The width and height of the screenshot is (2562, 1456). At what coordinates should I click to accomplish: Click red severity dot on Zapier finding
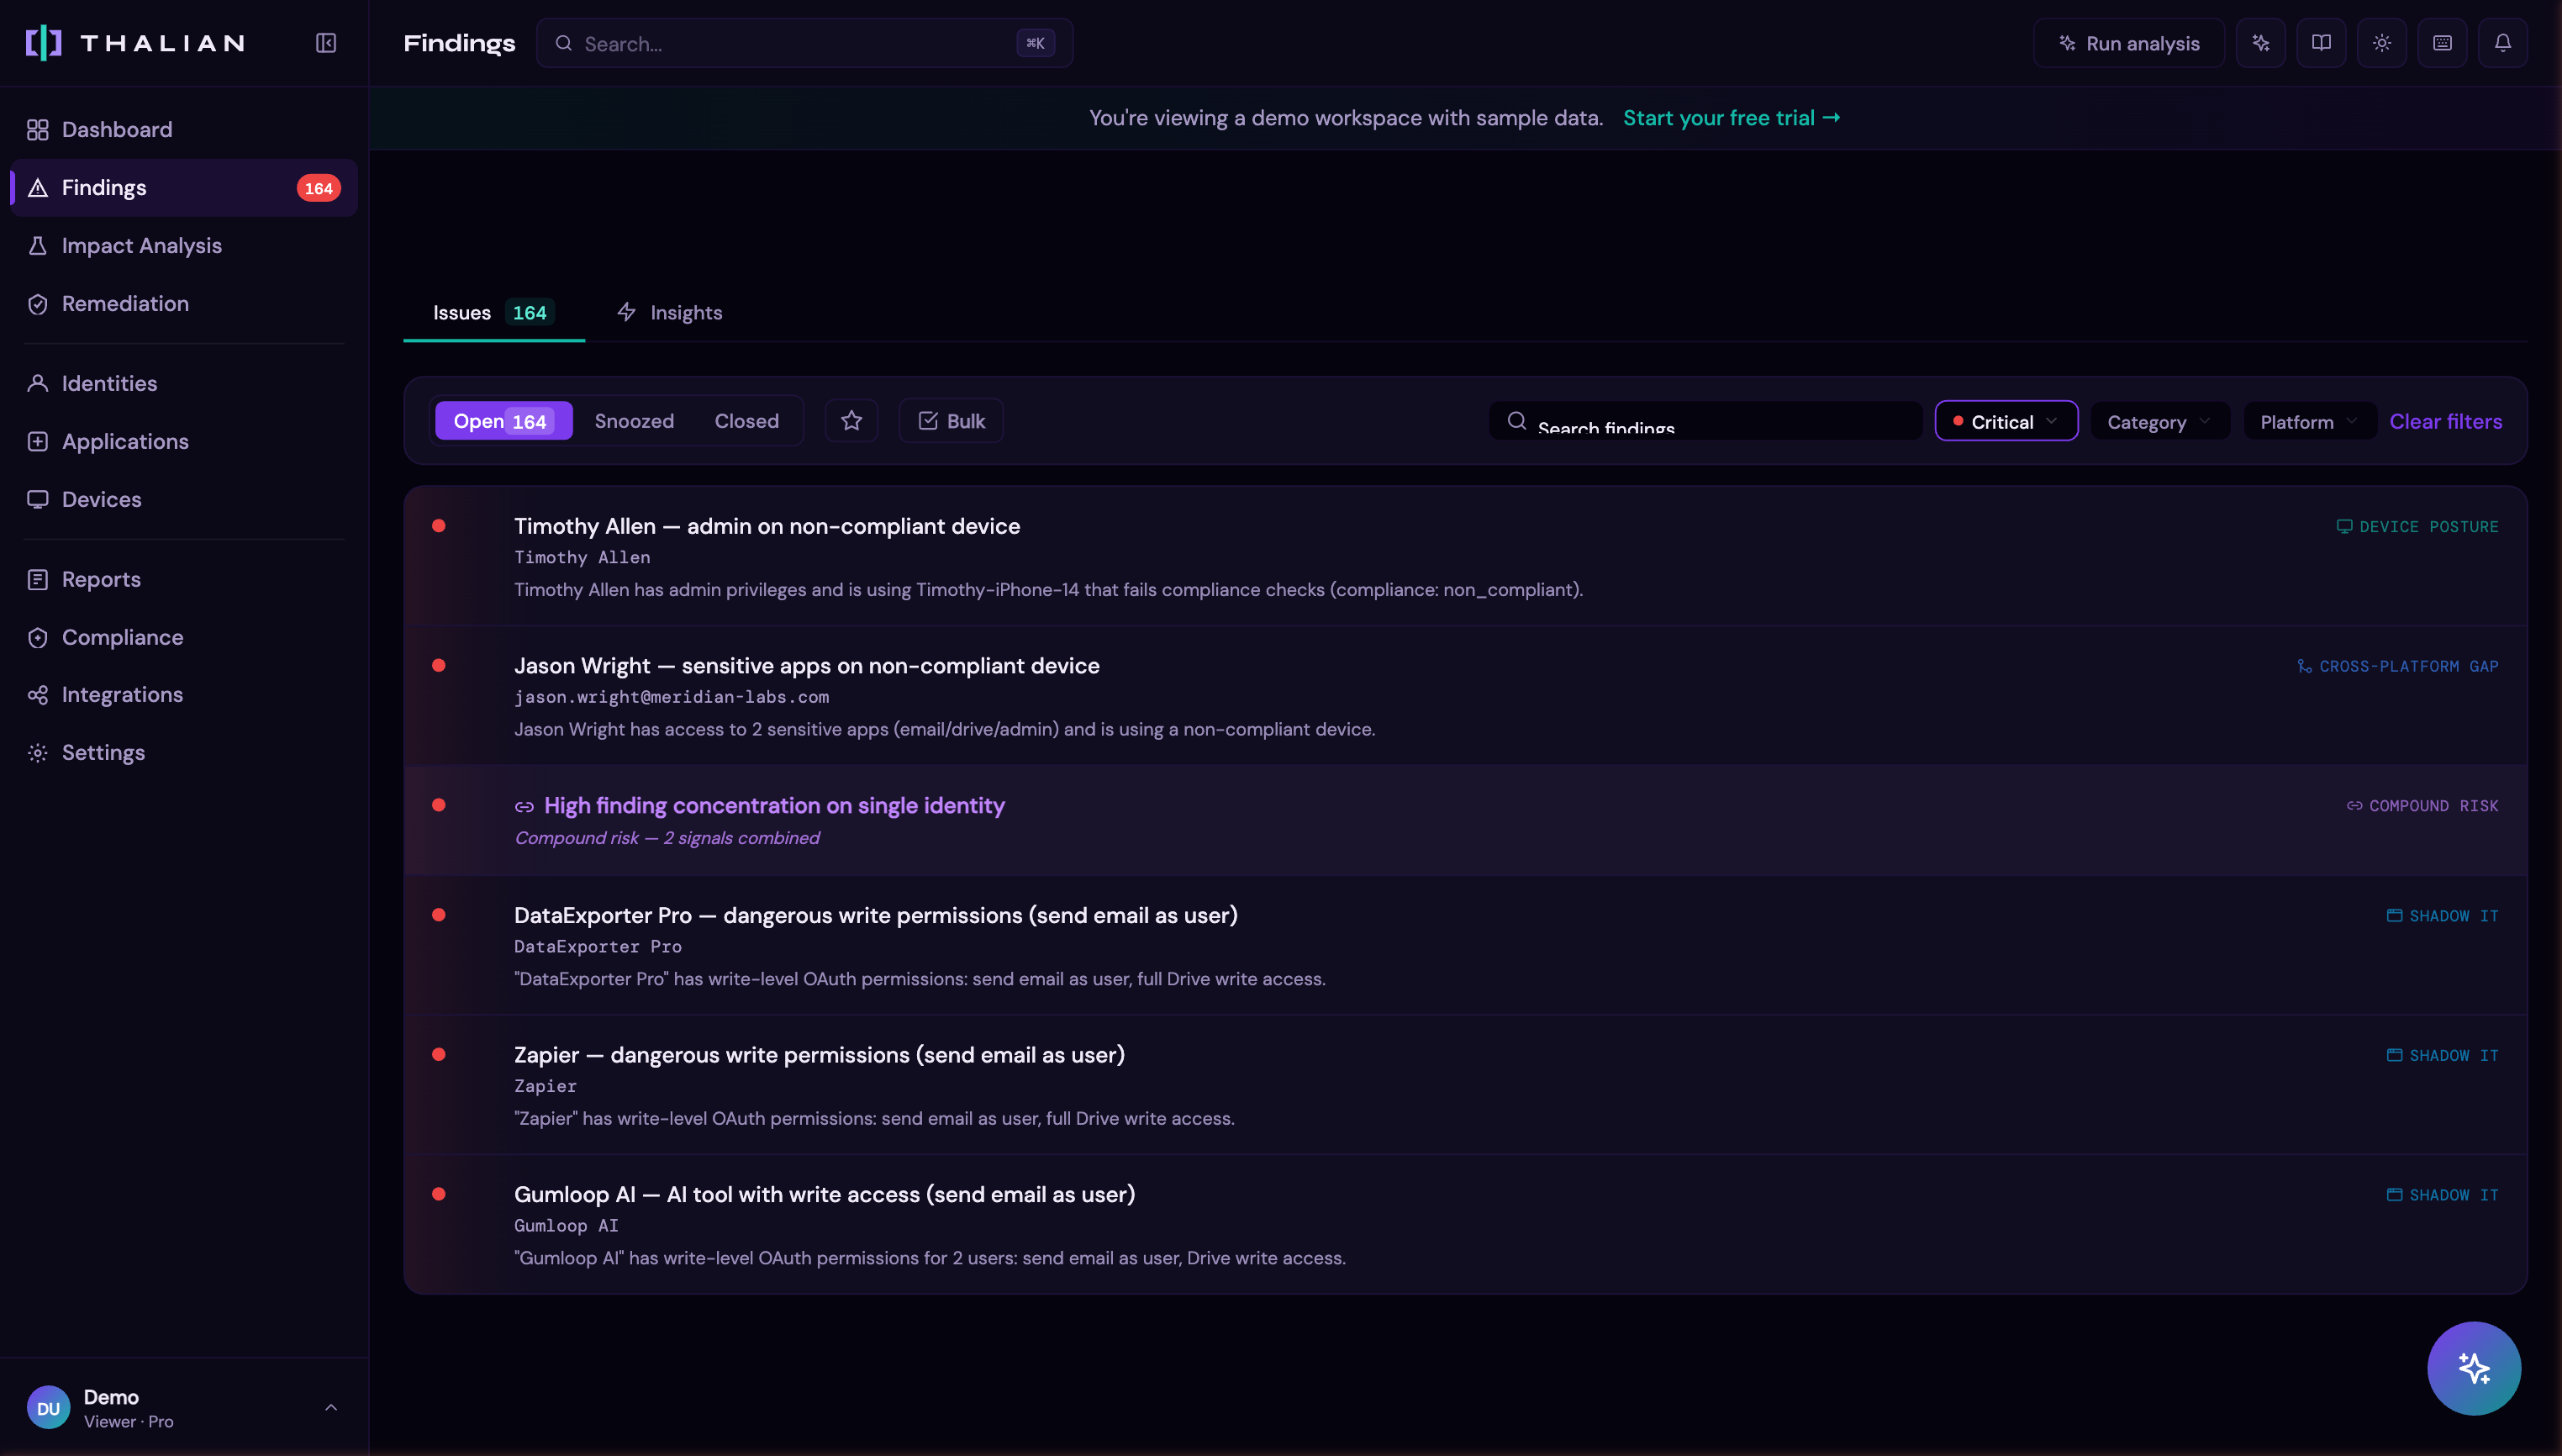click(439, 1054)
